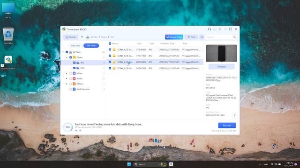This screenshot has width=300, height=168.
Task: Uncheck the 179.77 KB file checkbox
Action: pos(110,56)
